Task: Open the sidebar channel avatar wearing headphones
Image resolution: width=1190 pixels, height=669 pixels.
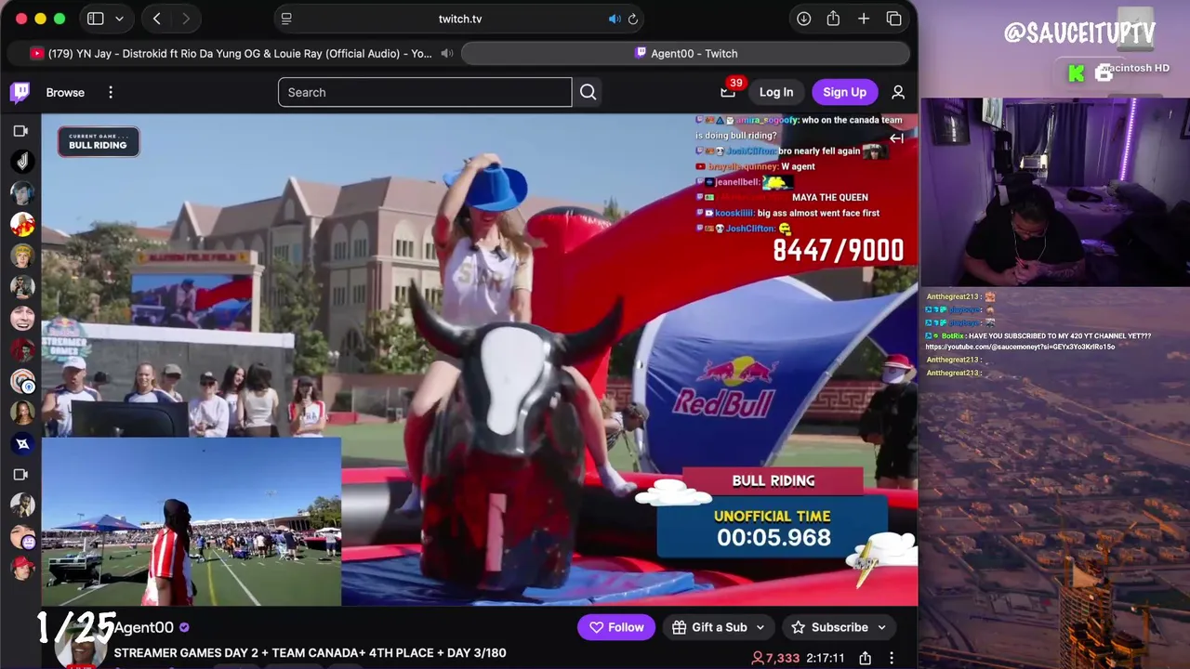Action: (x=22, y=193)
